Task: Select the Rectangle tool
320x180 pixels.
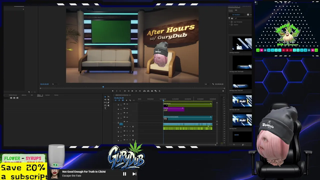Action: point(105,105)
